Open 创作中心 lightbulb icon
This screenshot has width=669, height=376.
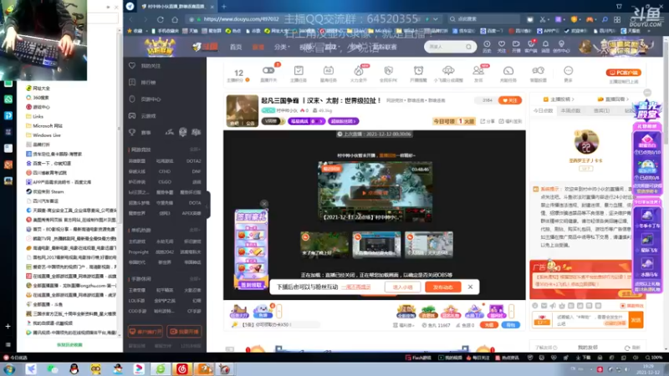(561, 47)
